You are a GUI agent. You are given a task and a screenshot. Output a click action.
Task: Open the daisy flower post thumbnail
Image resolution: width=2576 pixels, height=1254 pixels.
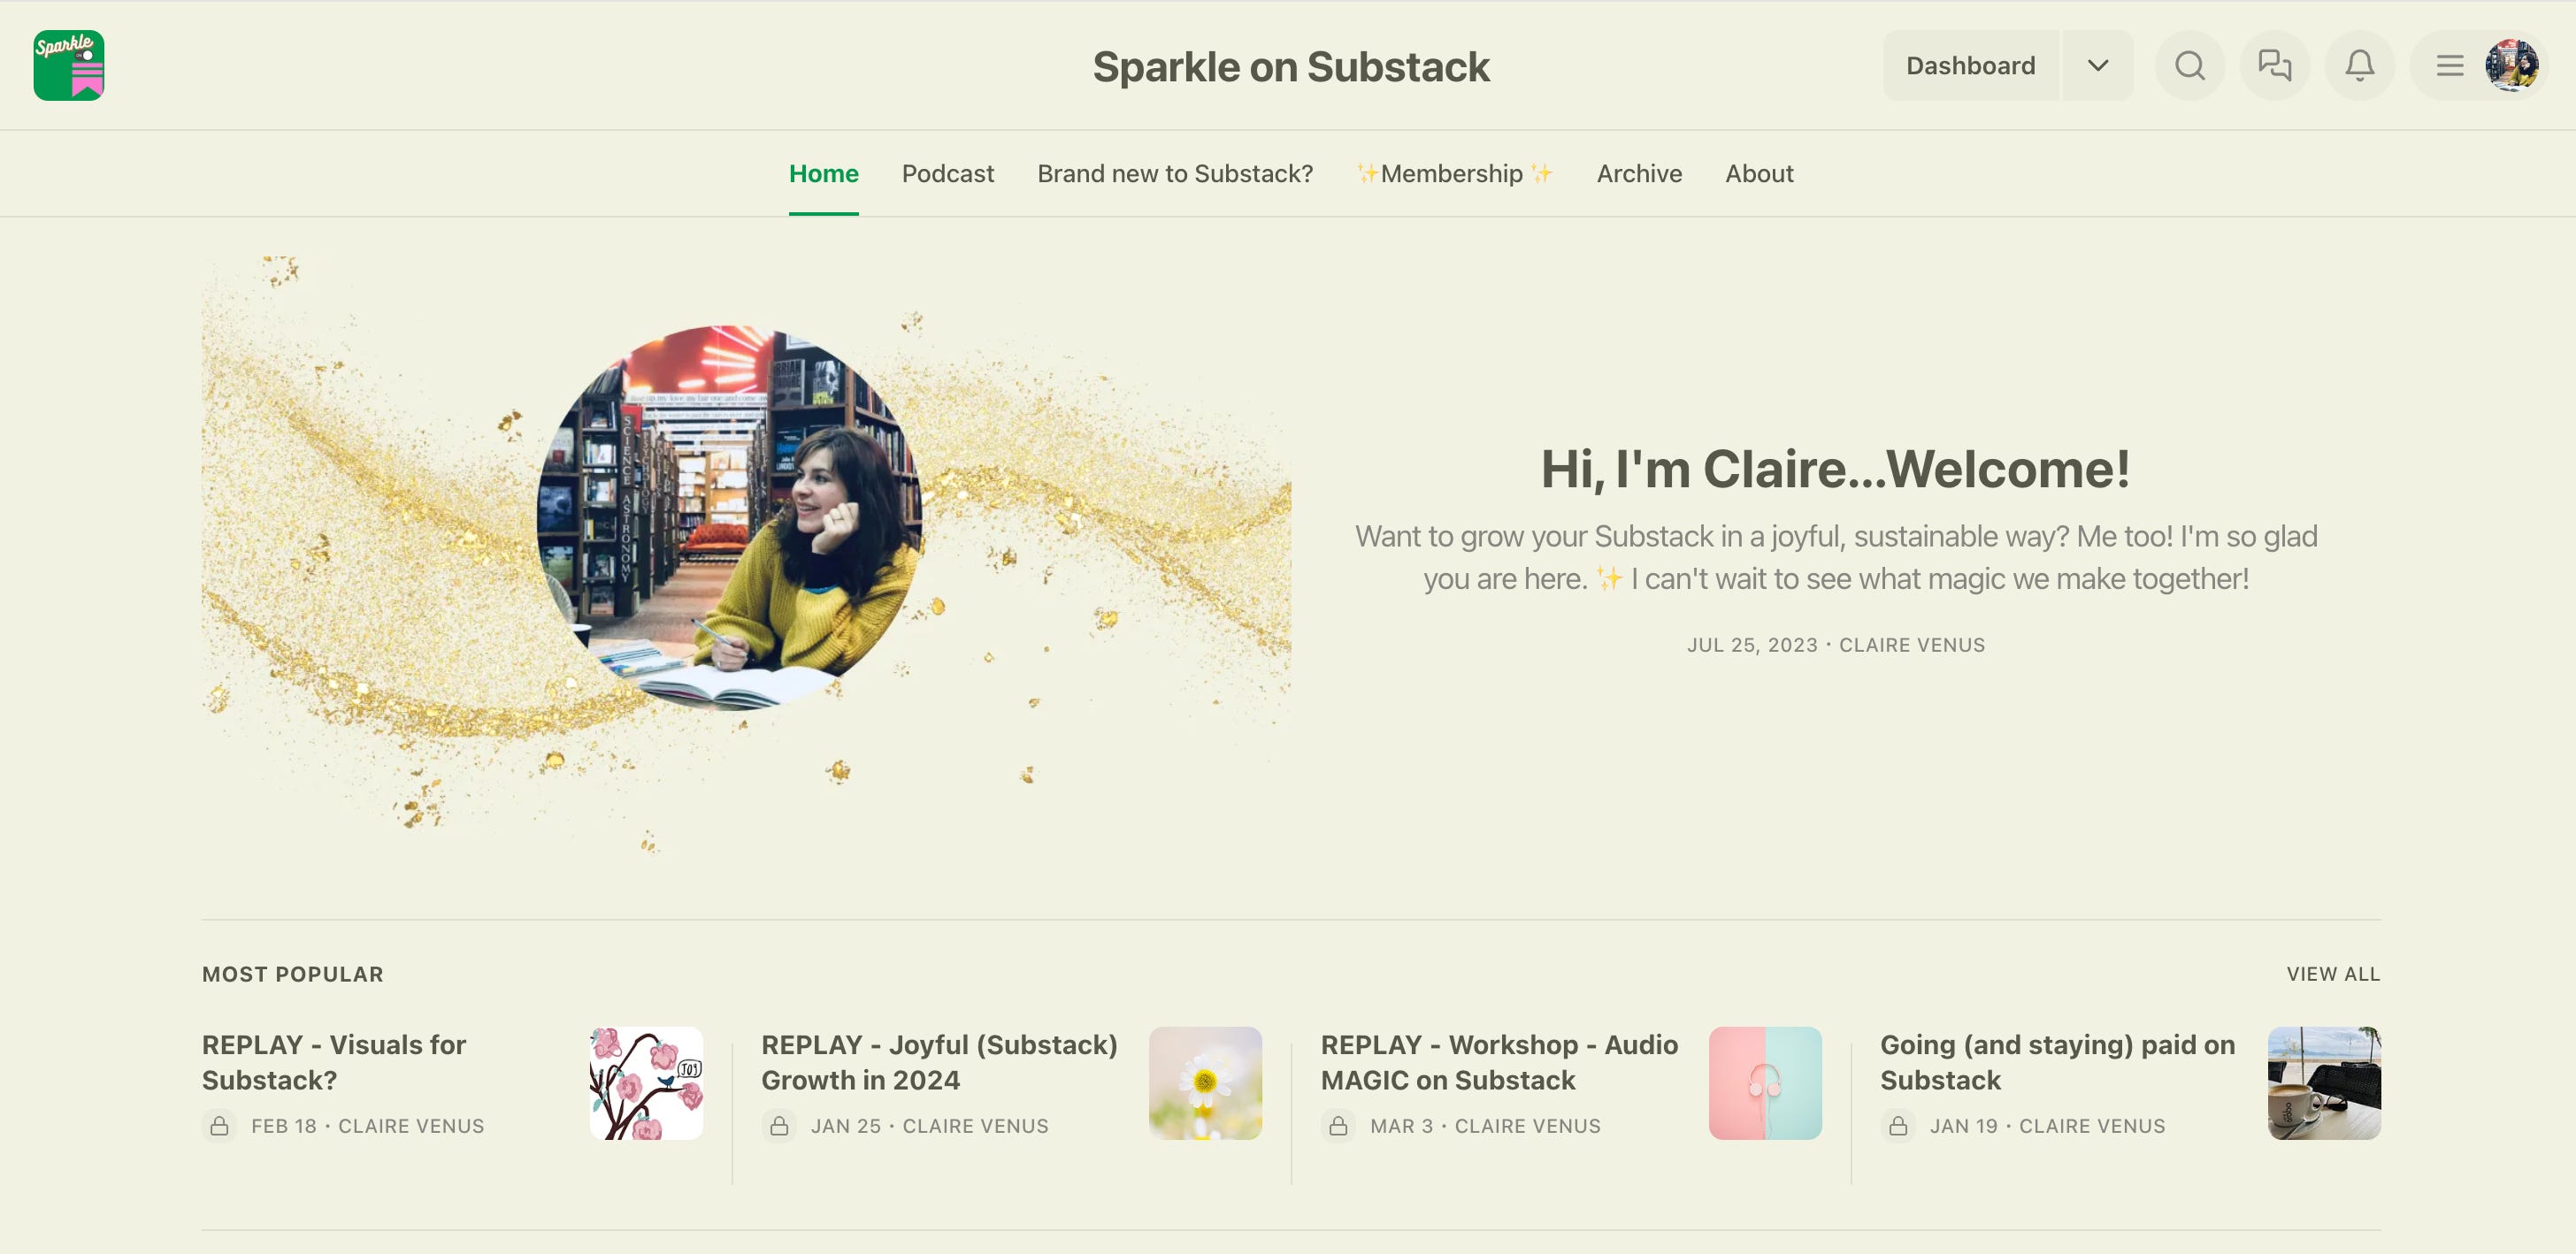coord(1204,1083)
